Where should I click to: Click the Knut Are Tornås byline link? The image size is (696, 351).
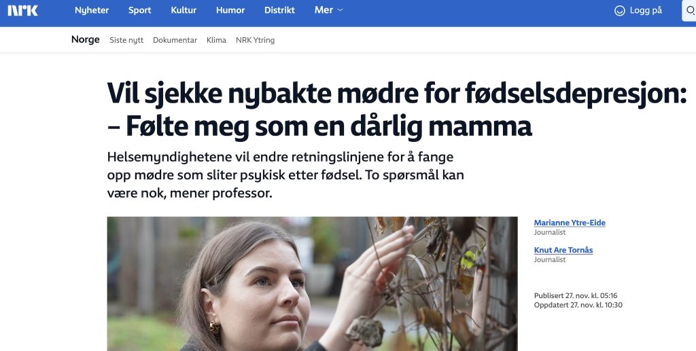(x=563, y=250)
